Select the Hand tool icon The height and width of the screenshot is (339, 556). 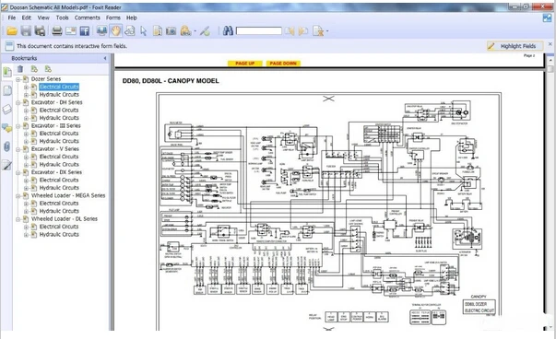pos(115,31)
